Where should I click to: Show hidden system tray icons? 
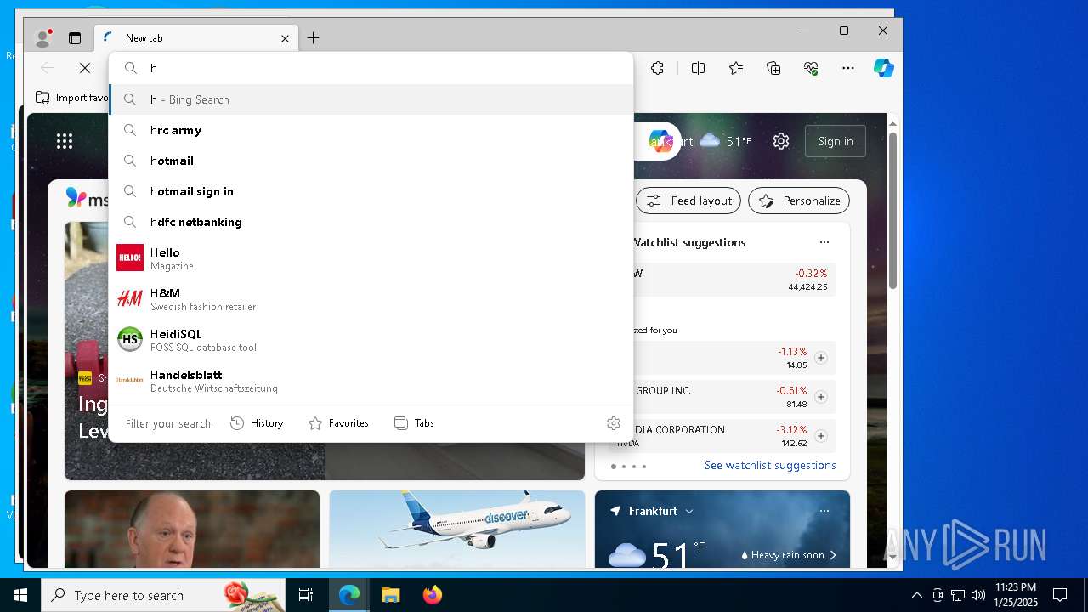pyautogui.click(x=916, y=595)
